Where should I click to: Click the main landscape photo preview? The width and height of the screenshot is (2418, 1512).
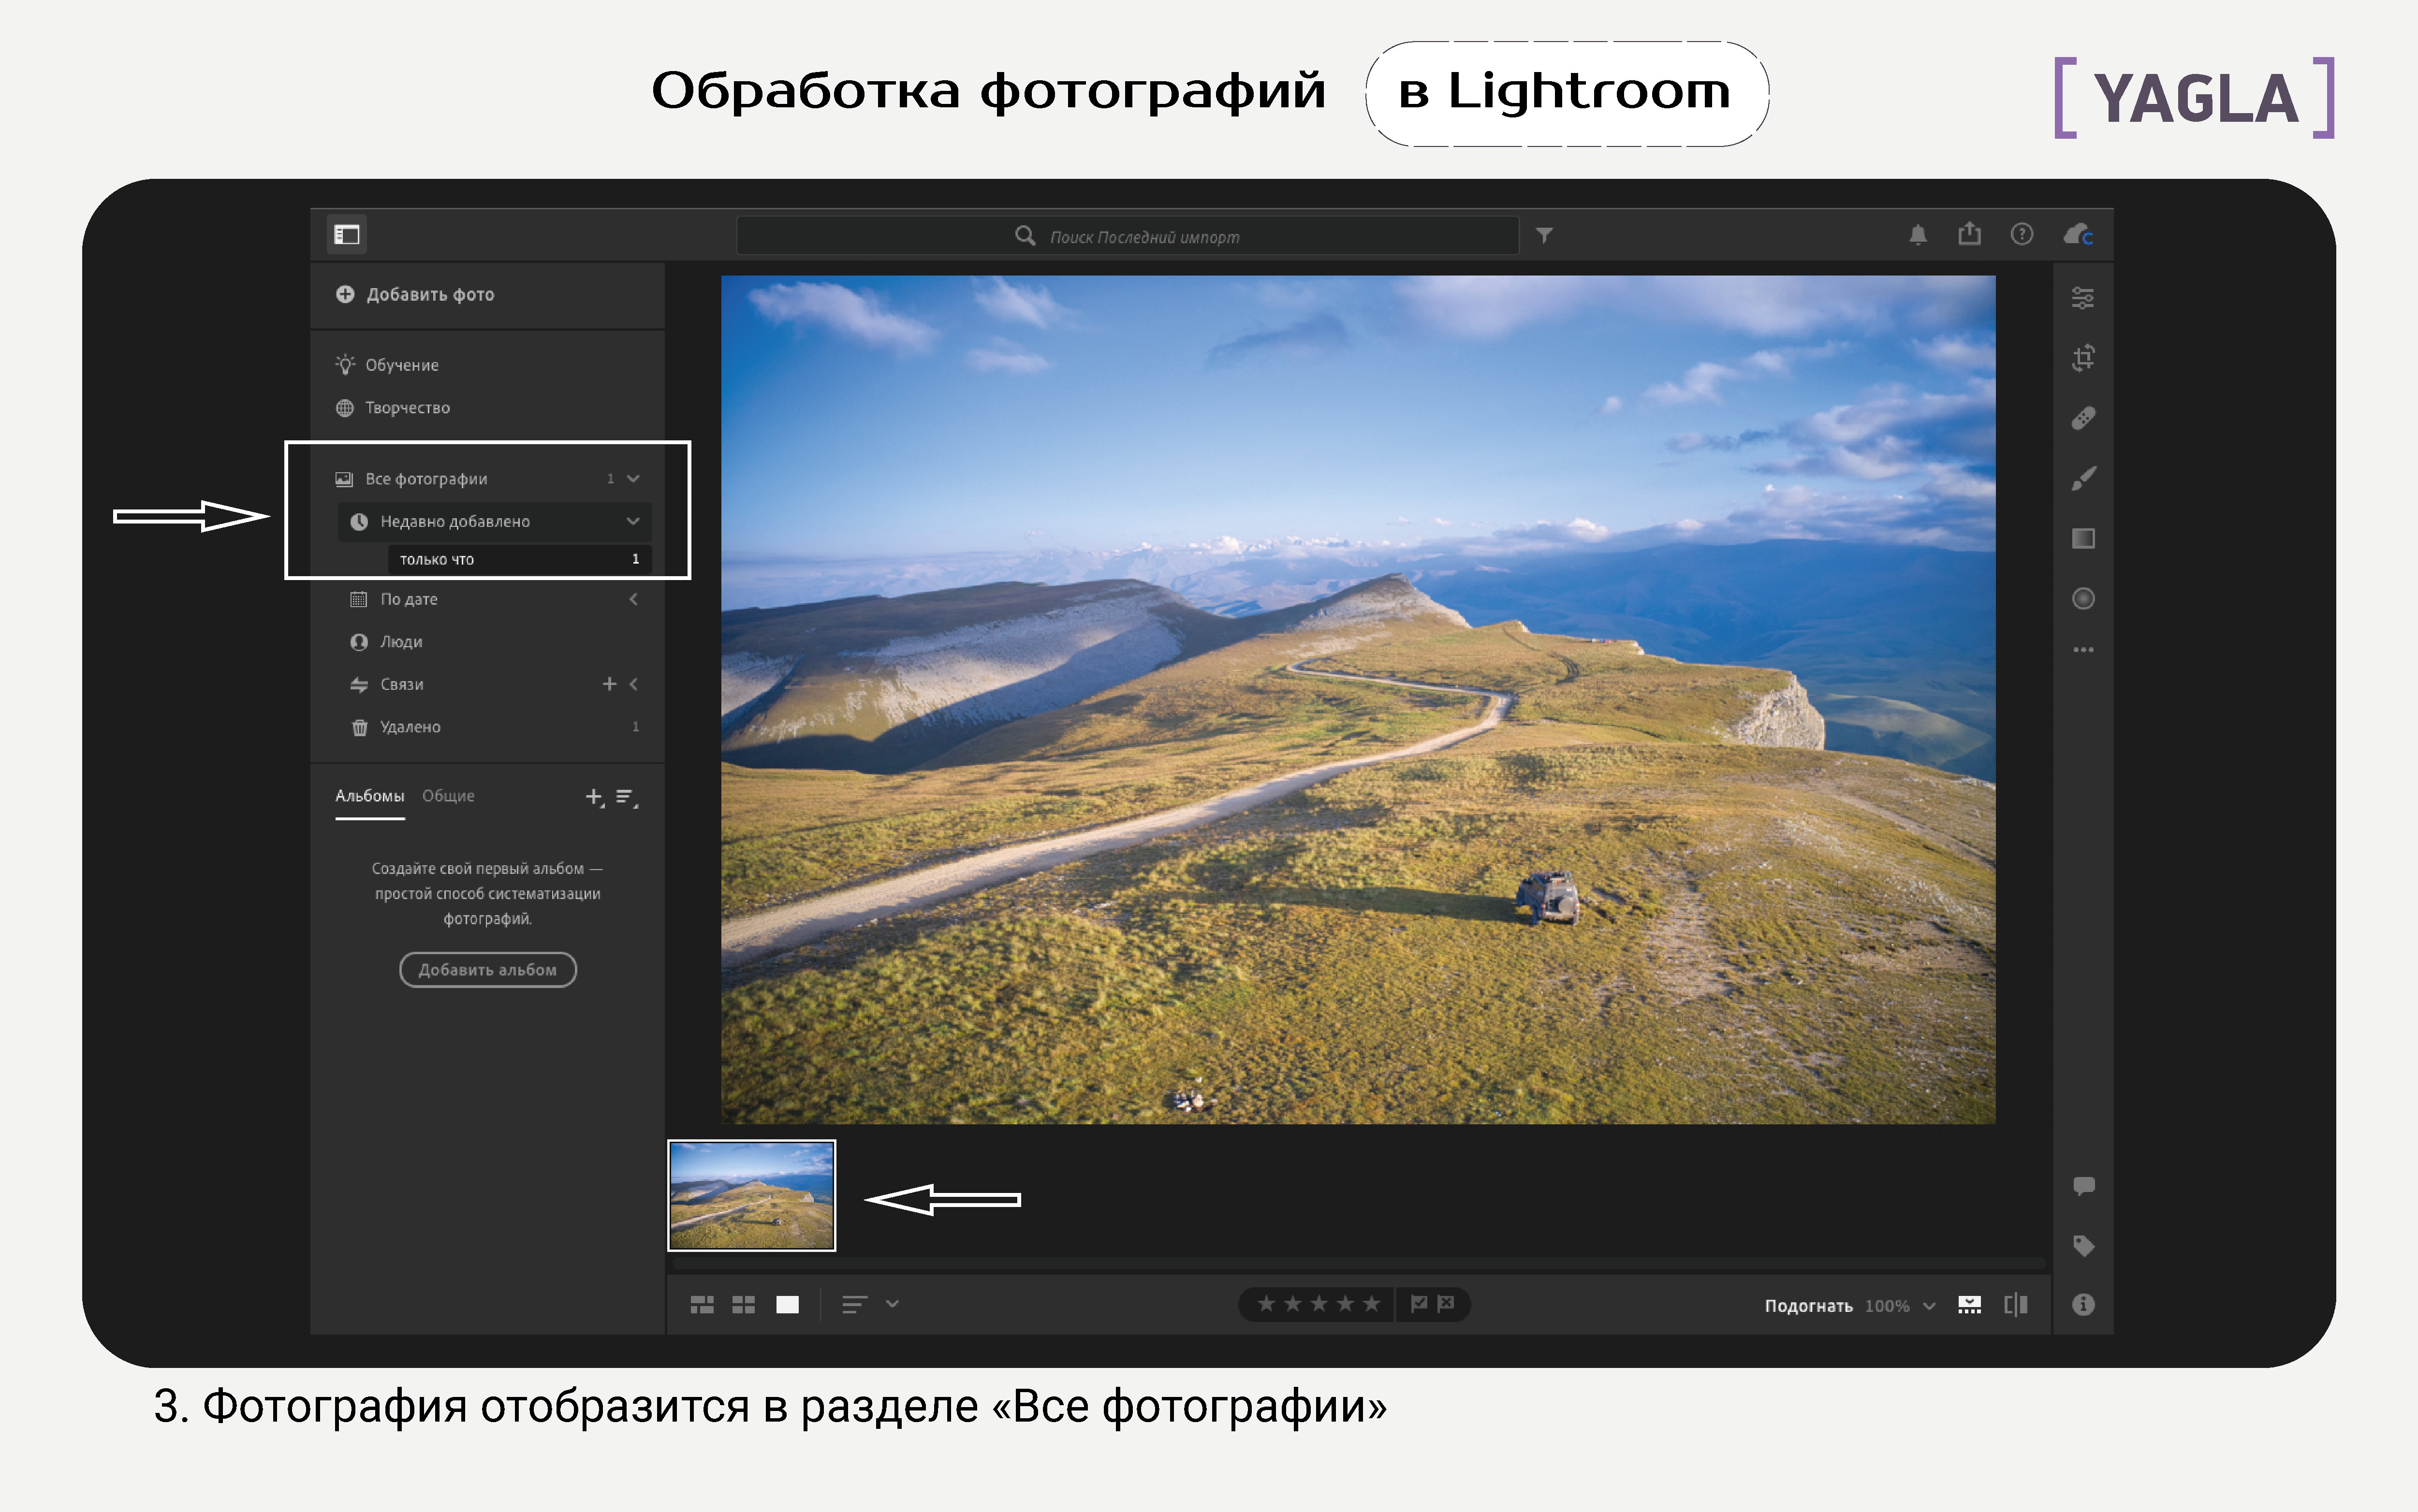pos(1358,699)
